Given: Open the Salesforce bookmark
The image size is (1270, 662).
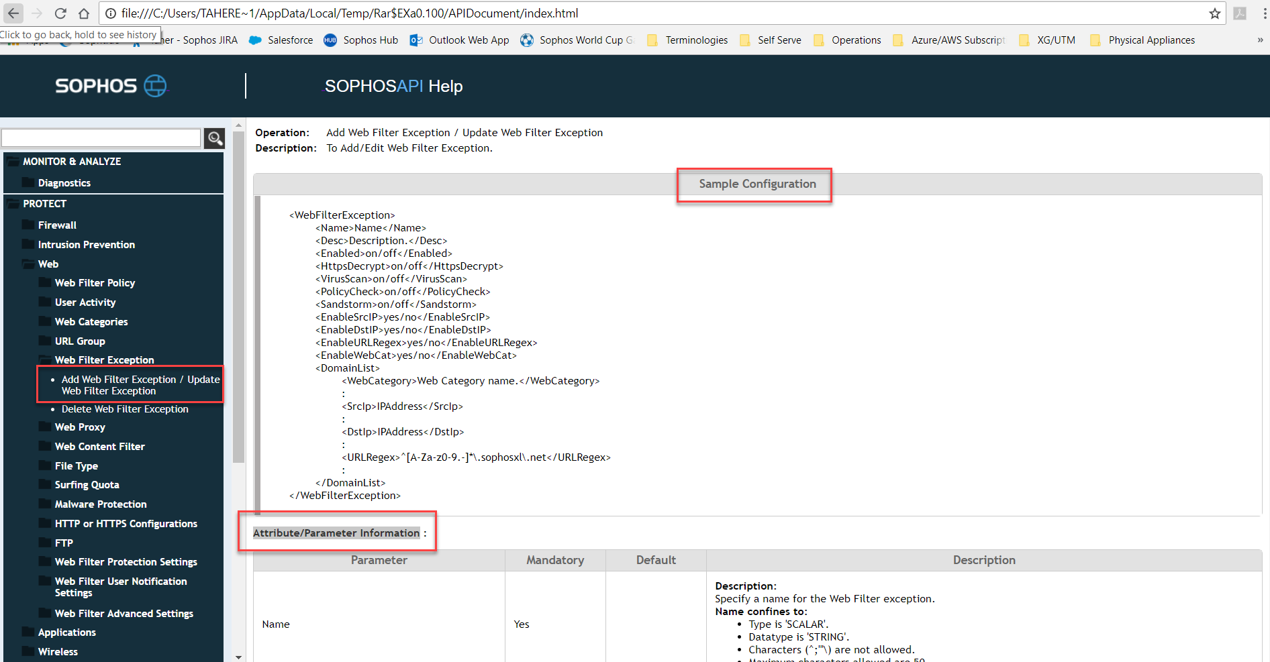Looking at the screenshot, I should point(281,40).
